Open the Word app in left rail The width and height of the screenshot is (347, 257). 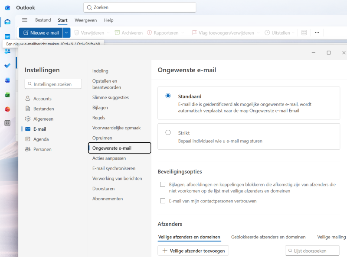coord(7,80)
